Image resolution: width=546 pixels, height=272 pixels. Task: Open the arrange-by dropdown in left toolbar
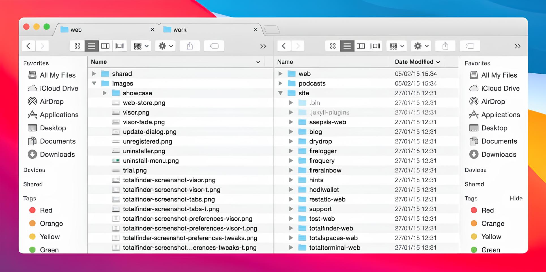coord(141,46)
